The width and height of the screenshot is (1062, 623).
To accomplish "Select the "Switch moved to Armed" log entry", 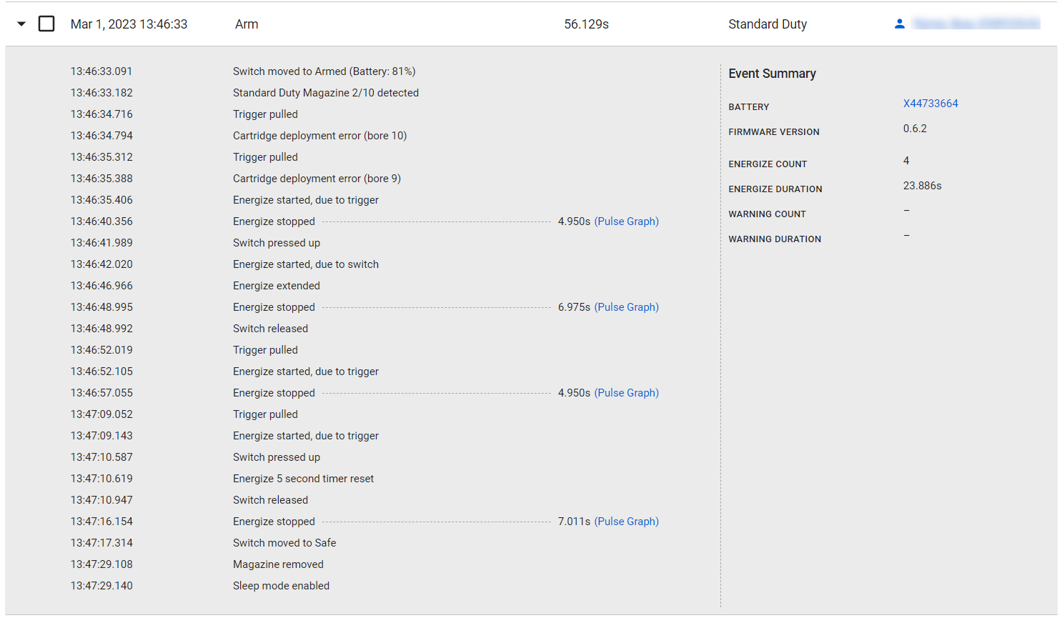I will (x=324, y=71).
